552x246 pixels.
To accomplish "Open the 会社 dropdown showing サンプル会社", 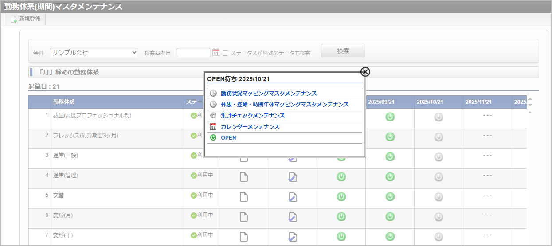I will (x=94, y=52).
